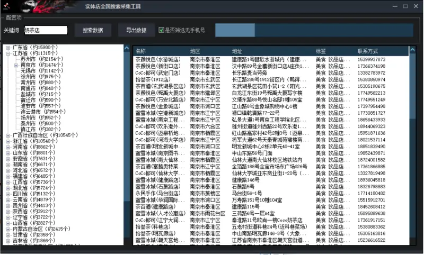Click the 关键词 keyword input field
Screen dimensions: 424x255
tap(46, 31)
